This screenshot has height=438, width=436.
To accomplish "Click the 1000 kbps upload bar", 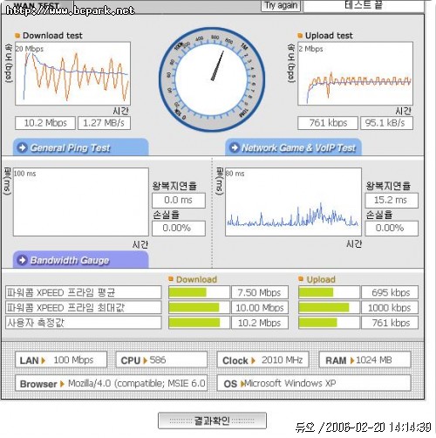I will pyautogui.click(x=329, y=307).
